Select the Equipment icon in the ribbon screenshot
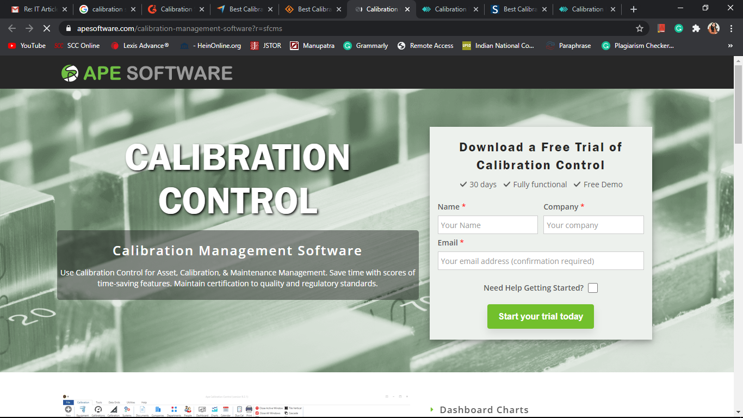The image size is (743, 418). 82,409
